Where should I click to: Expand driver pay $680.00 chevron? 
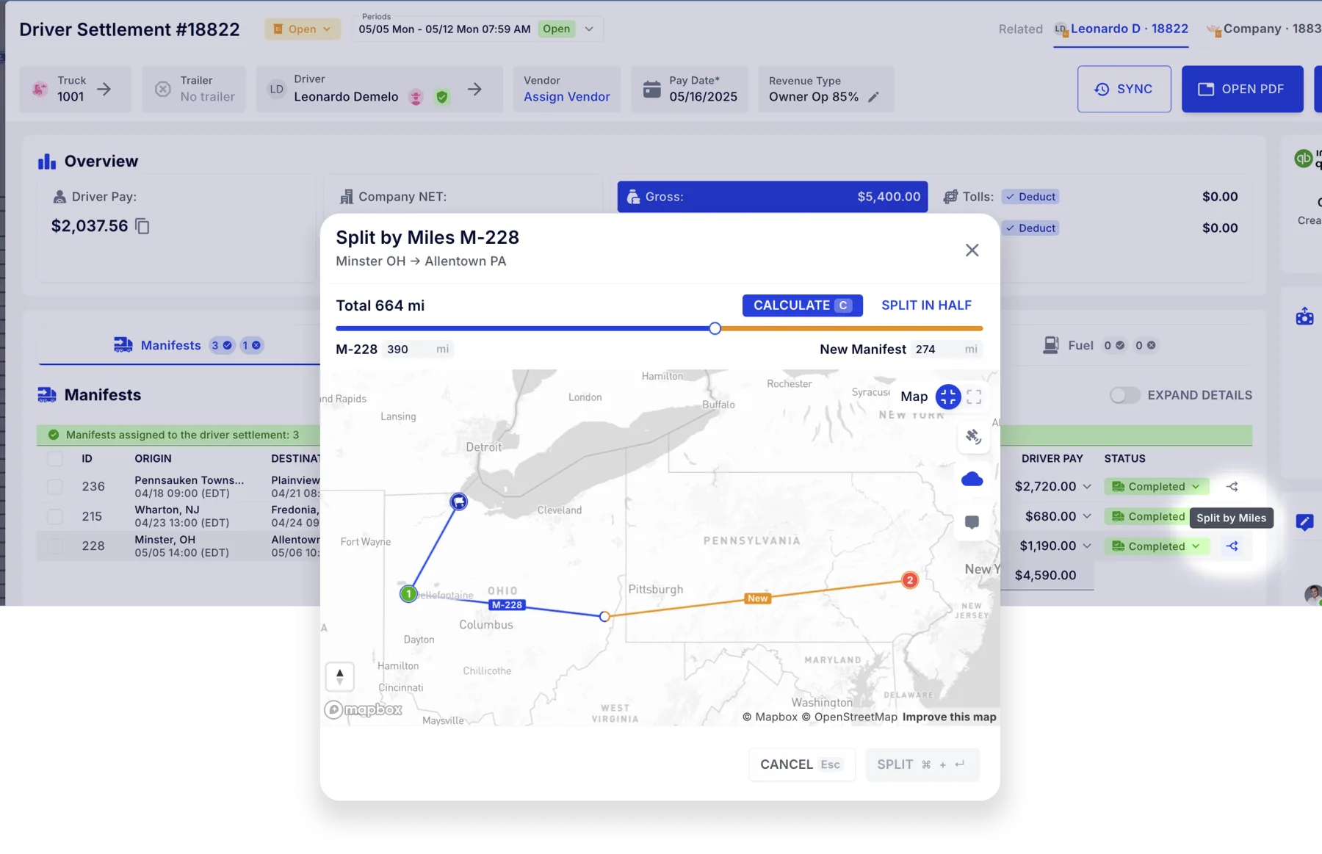click(1087, 516)
